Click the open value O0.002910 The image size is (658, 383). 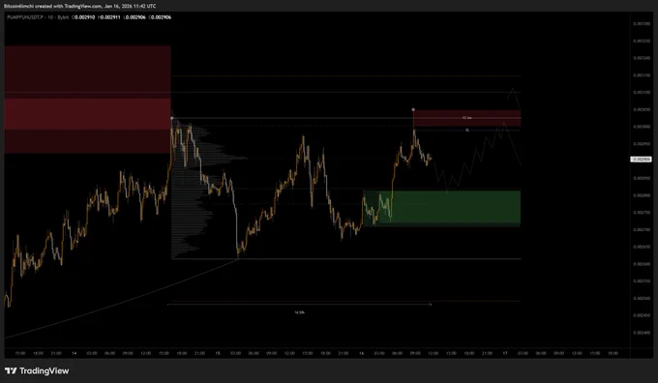tap(83, 17)
